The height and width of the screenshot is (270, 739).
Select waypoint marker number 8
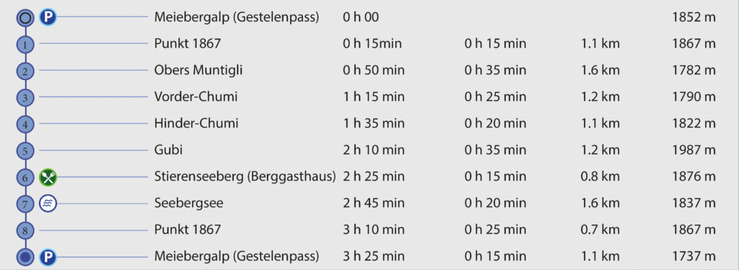pos(25,231)
